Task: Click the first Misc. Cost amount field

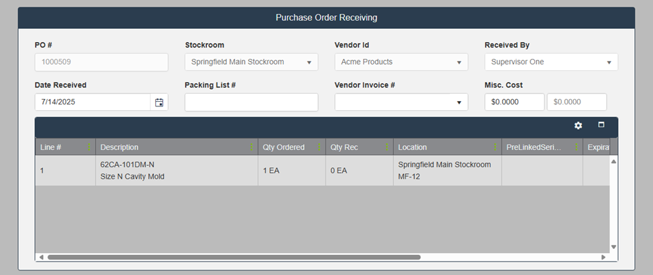Action: tap(514, 102)
